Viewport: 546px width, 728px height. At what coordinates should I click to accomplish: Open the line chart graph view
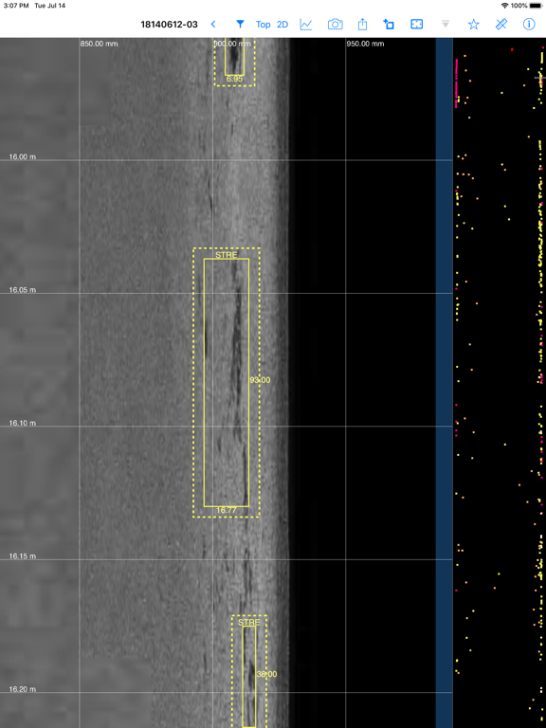[306, 24]
